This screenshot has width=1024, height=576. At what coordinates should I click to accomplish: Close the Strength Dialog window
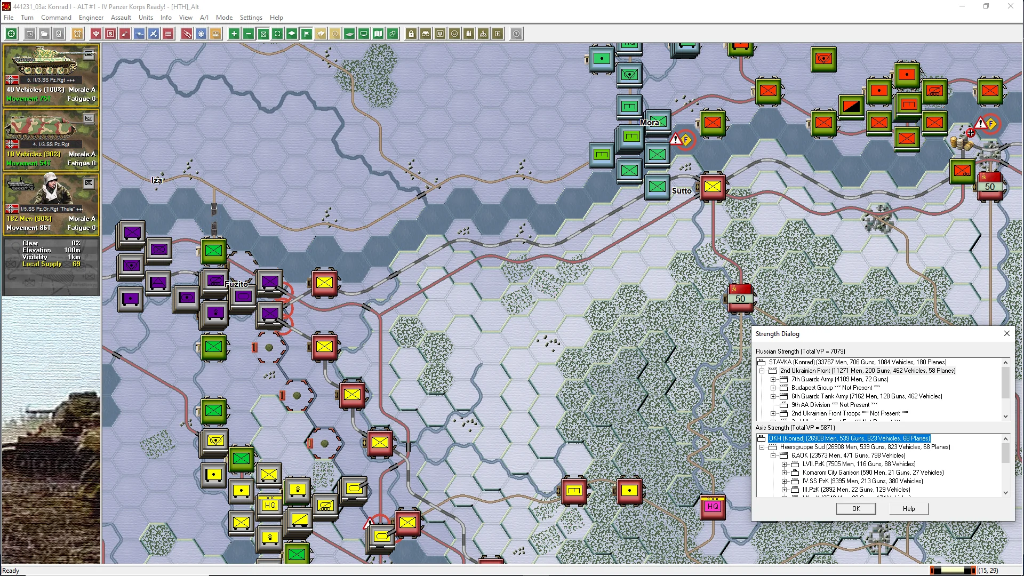[1006, 333]
